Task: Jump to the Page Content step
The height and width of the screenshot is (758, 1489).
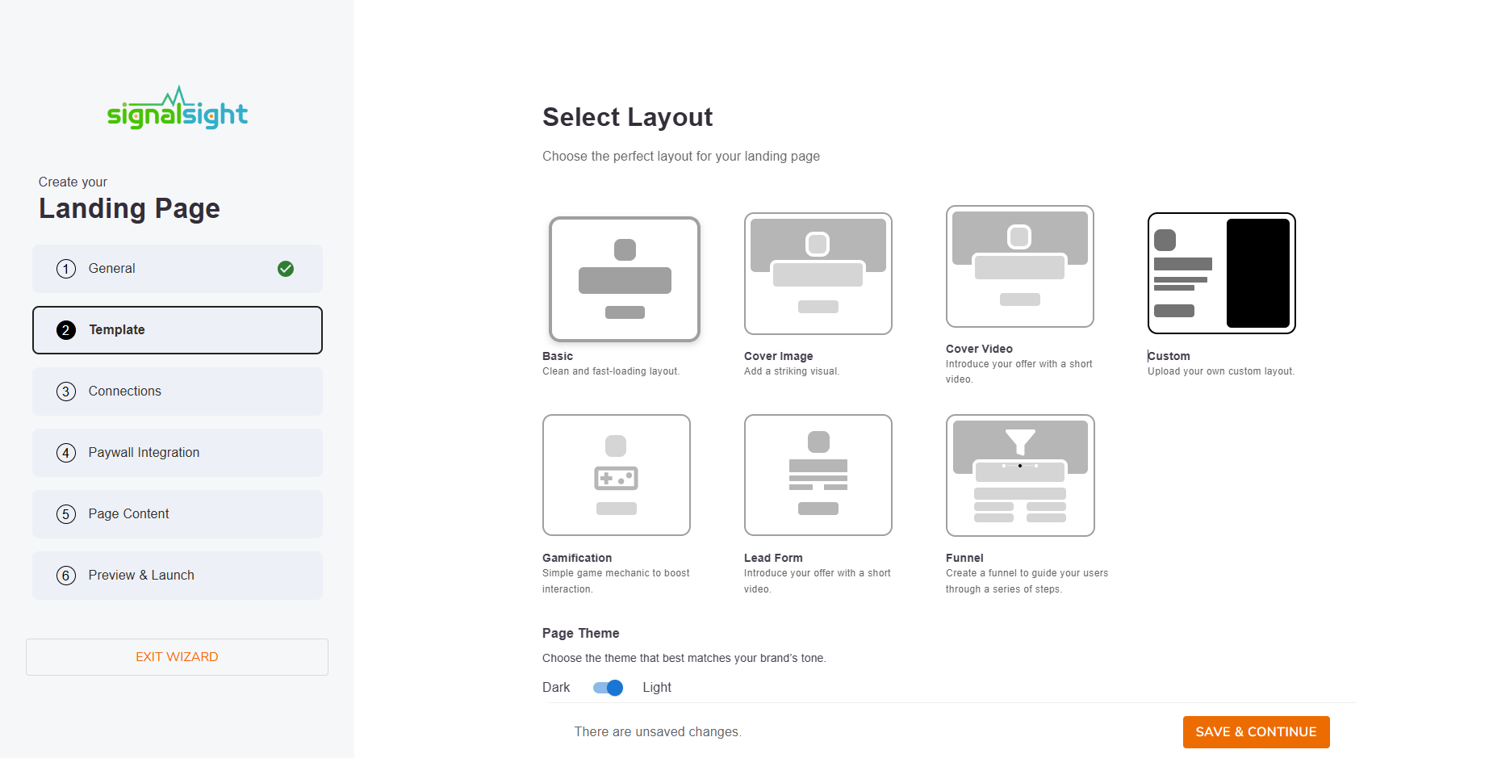Action: tap(178, 514)
